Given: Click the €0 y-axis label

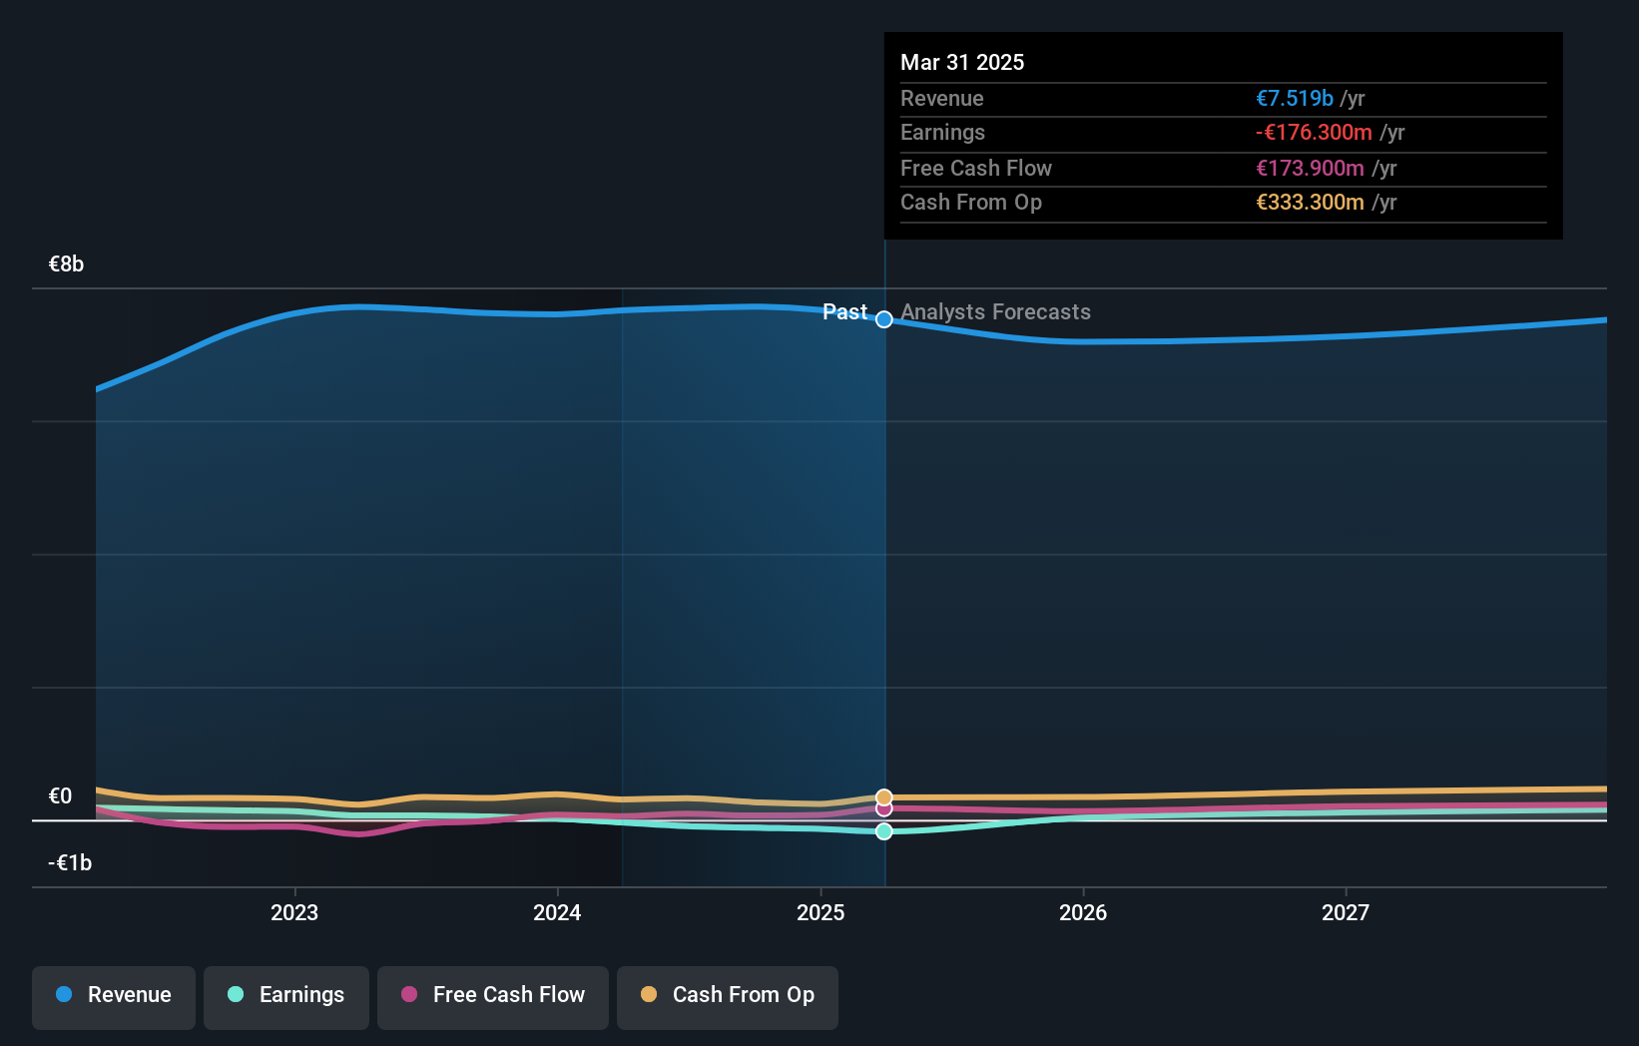Looking at the screenshot, I should [60, 795].
